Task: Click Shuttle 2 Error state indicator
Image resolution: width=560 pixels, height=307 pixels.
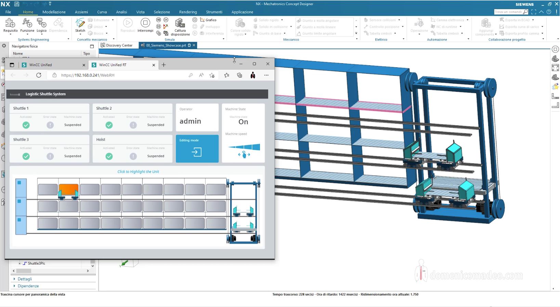Action: coord(133,125)
